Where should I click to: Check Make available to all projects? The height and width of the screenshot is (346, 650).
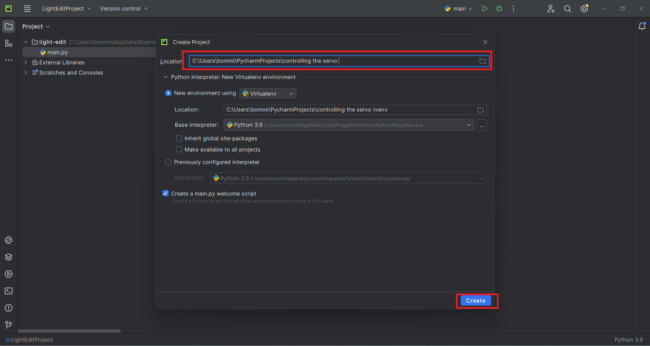179,149
